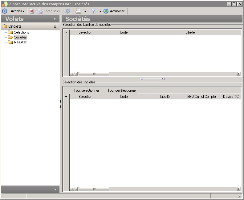Viewport: 244px width, 200px height.
Task: Open the Sélections folder in tree
Action: [21, 32]
